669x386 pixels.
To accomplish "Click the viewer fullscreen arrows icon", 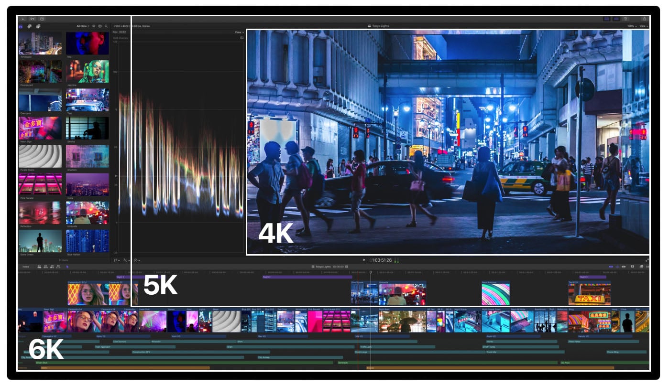I will (647, 260).
